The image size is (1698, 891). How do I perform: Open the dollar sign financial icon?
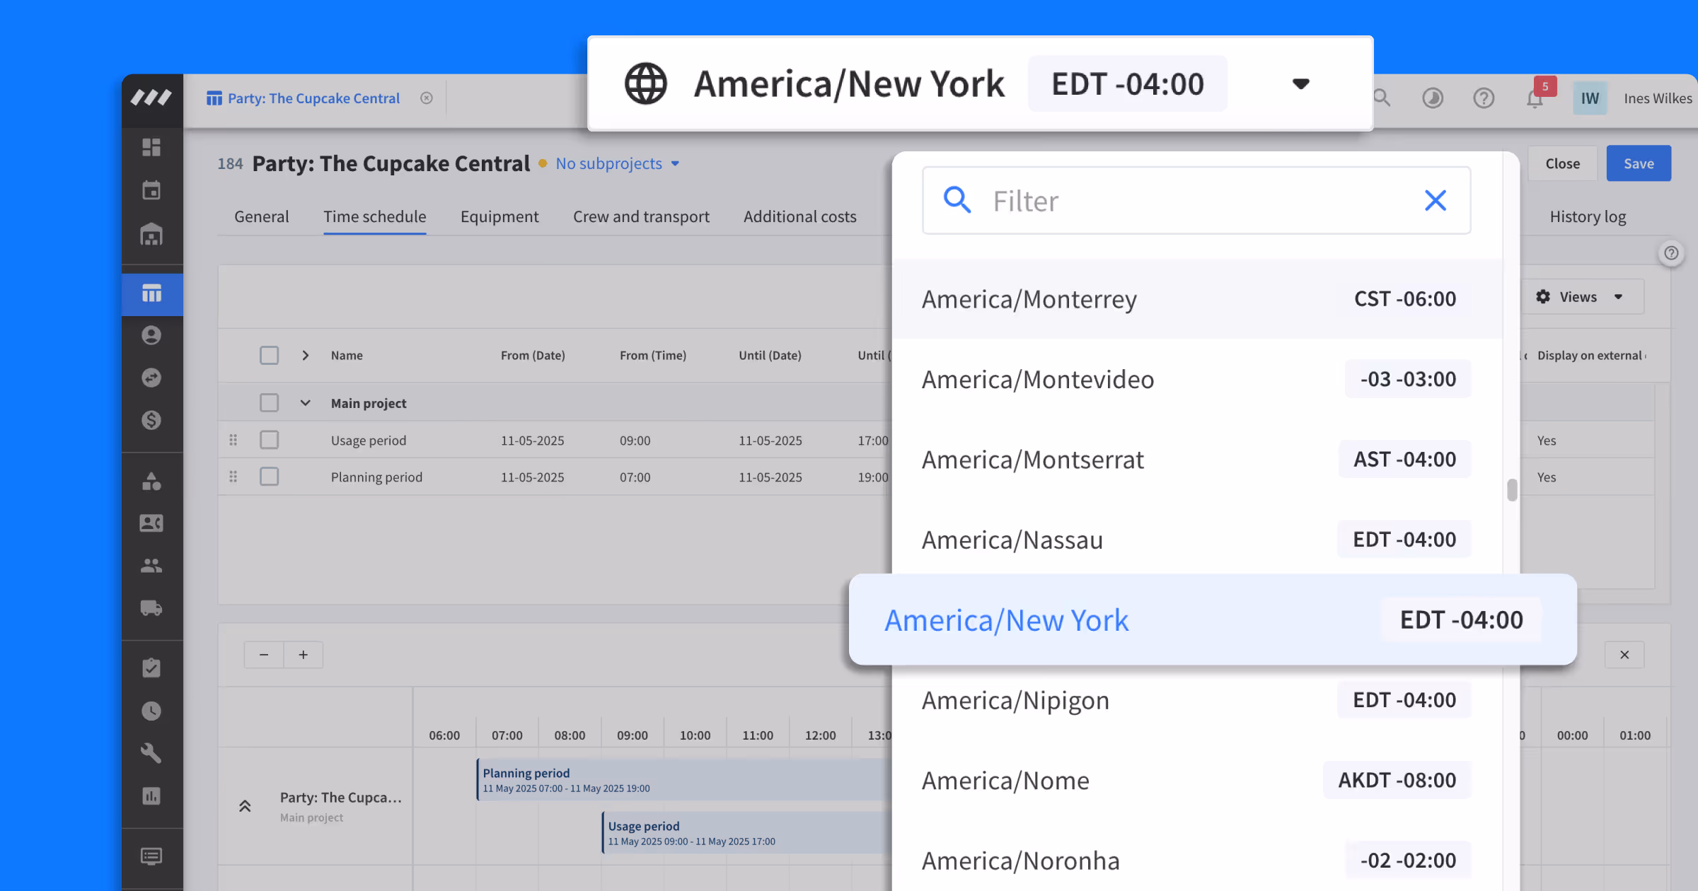point(151,420)
